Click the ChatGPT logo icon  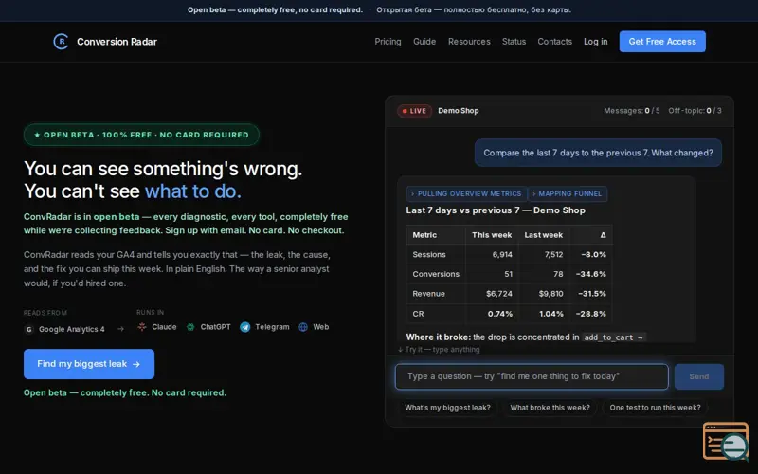(x=190, y=327)
